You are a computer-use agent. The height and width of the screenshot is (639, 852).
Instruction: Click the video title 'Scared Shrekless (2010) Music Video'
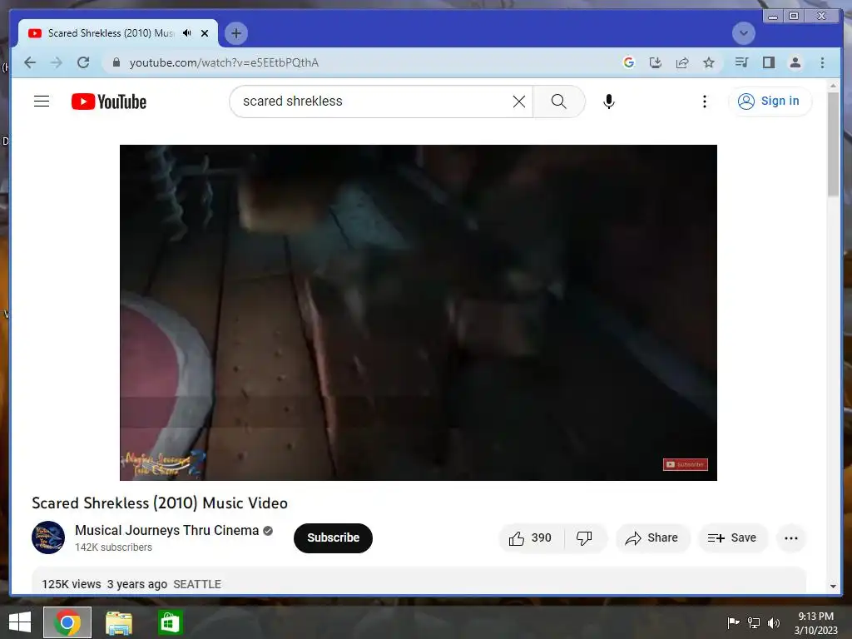pyautogui.click(x=160, y=503)
